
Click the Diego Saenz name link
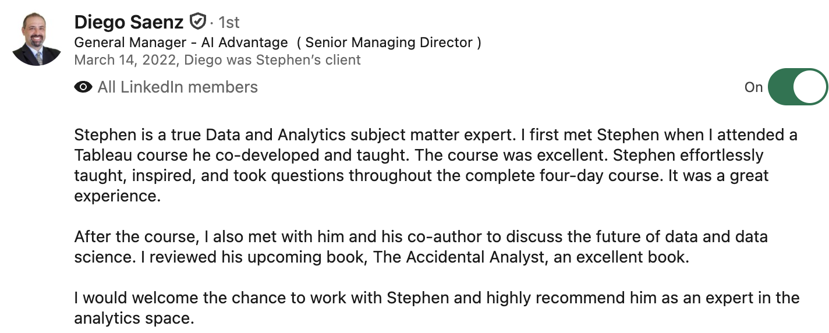[129, 22]
